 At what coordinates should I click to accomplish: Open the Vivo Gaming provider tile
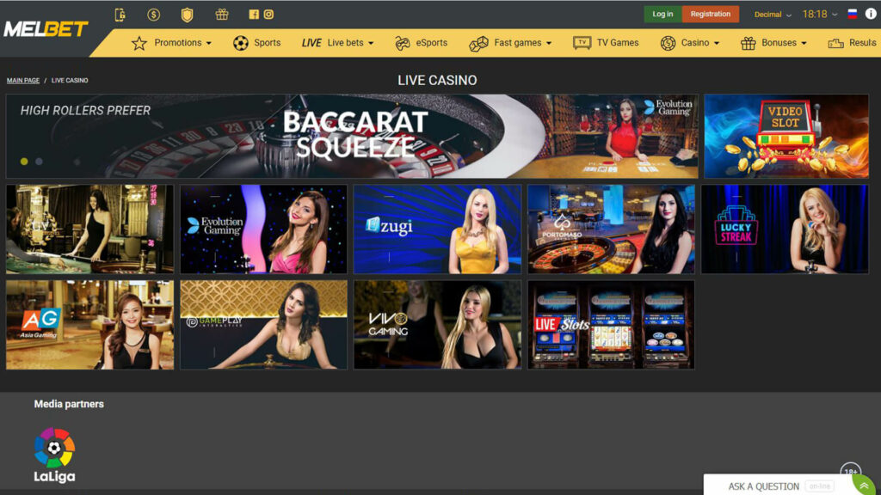[x=437, y=325]
